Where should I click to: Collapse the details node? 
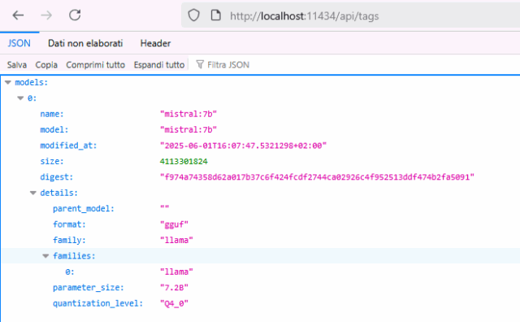tap(33, 193)
